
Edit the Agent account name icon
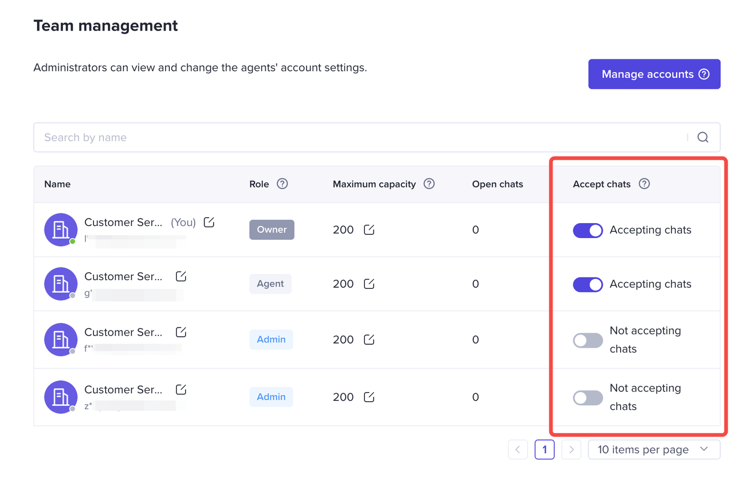[x=181, y=277]
